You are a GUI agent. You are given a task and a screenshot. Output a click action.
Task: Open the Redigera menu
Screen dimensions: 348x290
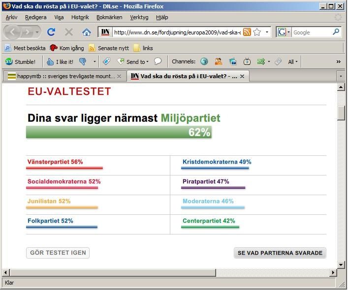click(36, 17)
